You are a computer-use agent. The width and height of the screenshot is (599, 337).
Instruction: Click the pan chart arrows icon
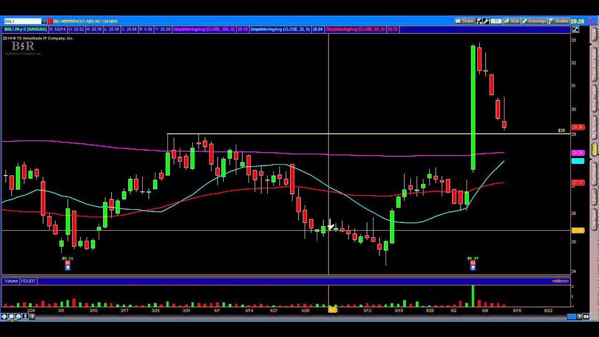click(x=4, y=317)
